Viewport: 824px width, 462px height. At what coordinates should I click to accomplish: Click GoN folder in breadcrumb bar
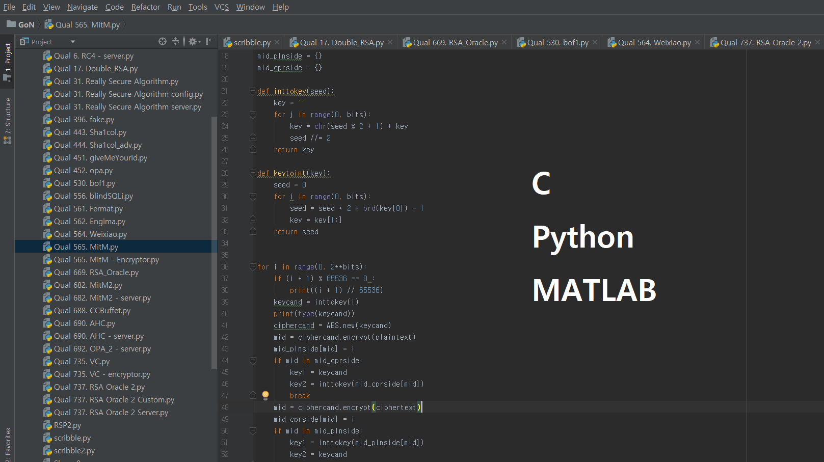pyautogui.click(x=21, y=24)
